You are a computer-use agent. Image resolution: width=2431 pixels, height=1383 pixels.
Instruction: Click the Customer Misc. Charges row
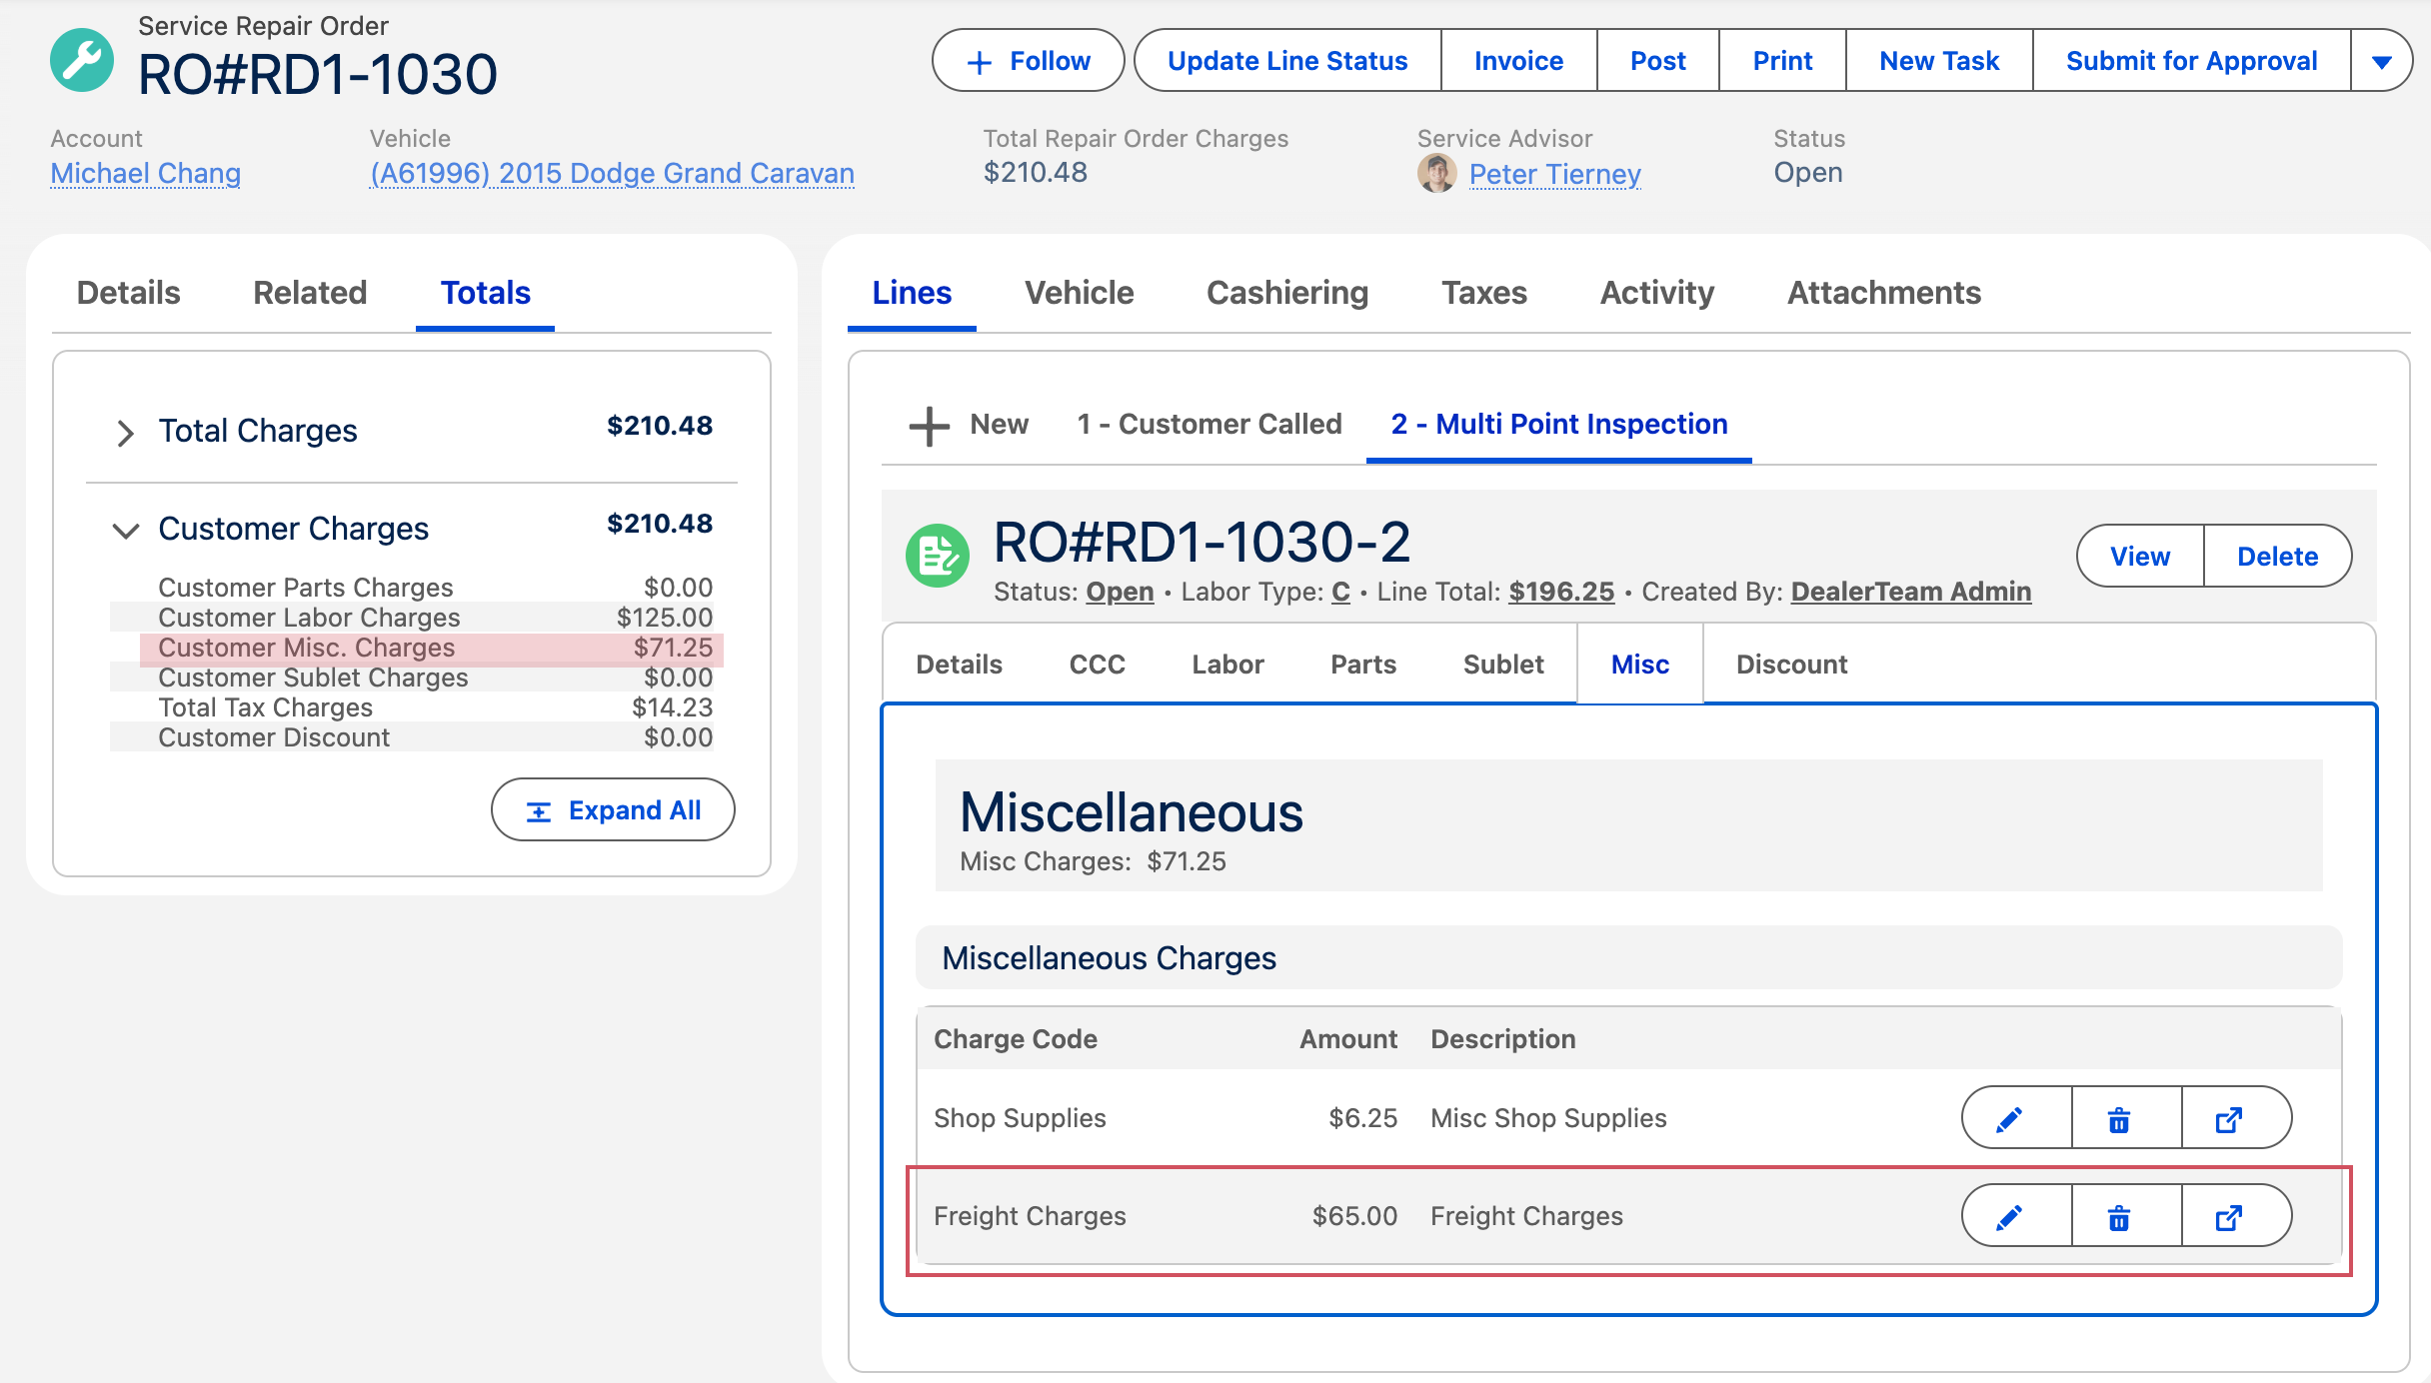(432, 648)
